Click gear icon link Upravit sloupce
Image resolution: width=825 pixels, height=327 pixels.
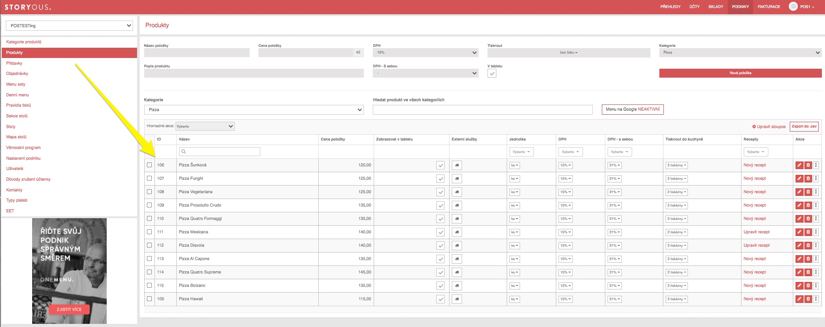[769, 127]
